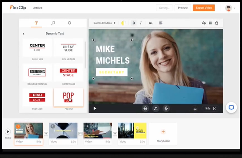The width and height of the screenshot is (242, 158).
Task: Click the Preview button
Action: (183, 8)
